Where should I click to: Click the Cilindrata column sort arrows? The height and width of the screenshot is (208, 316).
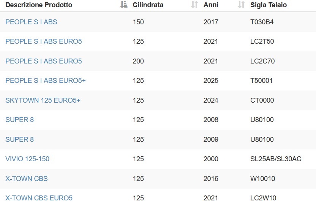[194, 5]
